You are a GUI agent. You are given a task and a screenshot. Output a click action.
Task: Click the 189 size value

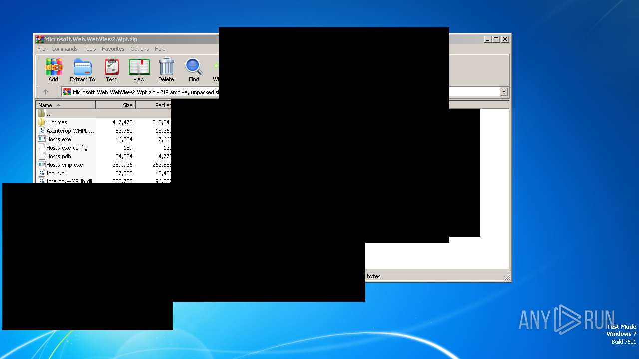click(128, 148)
